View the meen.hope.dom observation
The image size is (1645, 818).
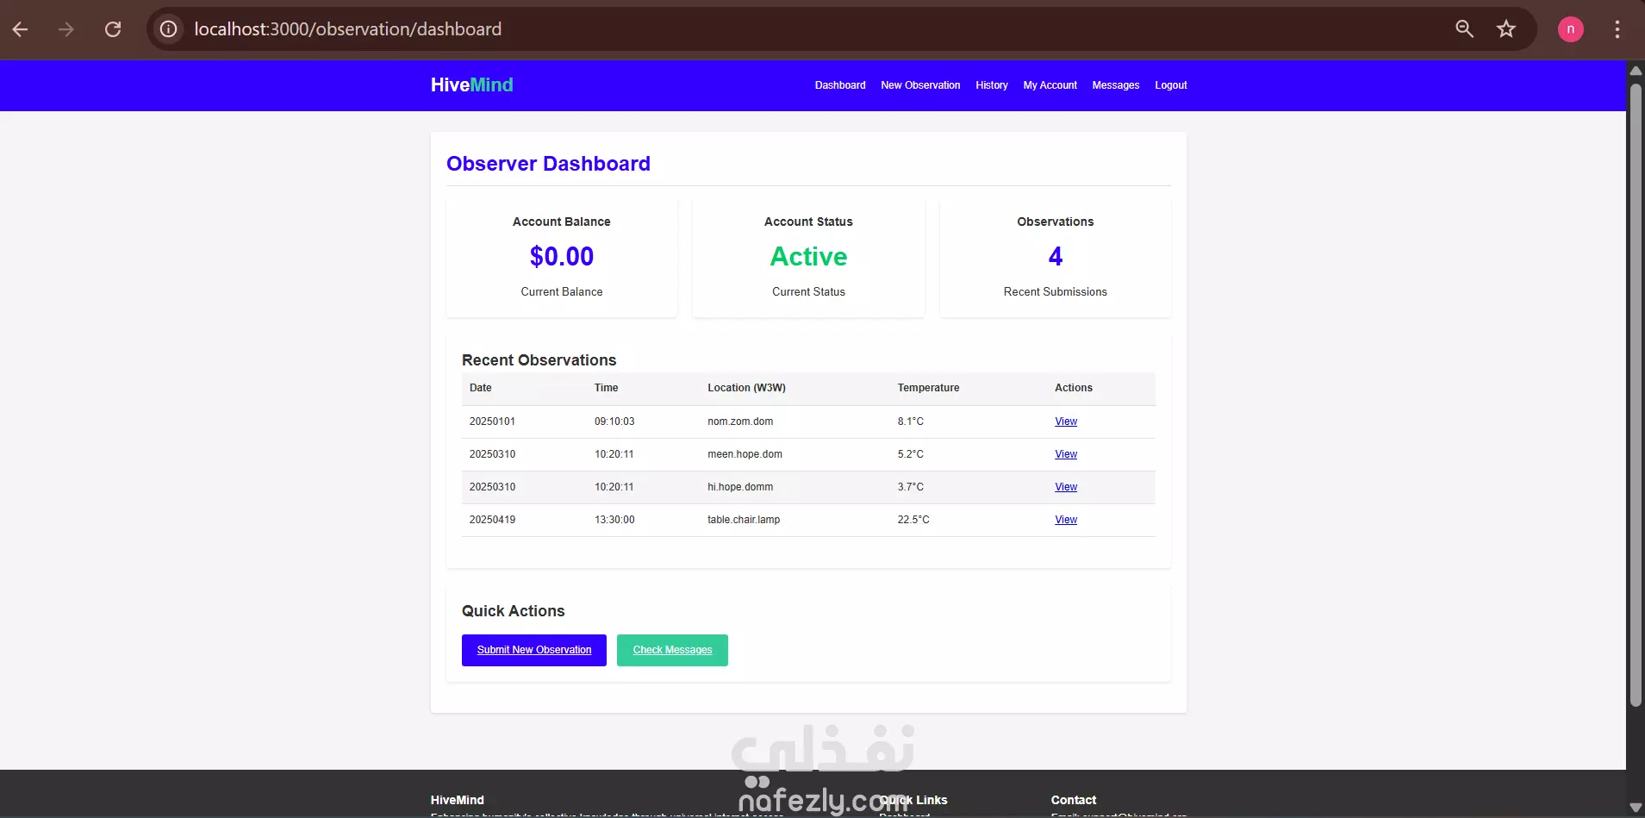1066,454
